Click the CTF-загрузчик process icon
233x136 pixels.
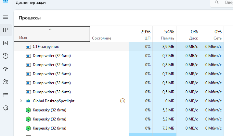(28, 47)
